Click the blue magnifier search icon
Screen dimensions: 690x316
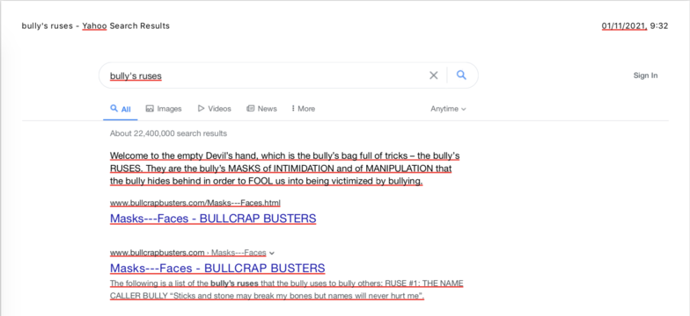pos(461,75)
